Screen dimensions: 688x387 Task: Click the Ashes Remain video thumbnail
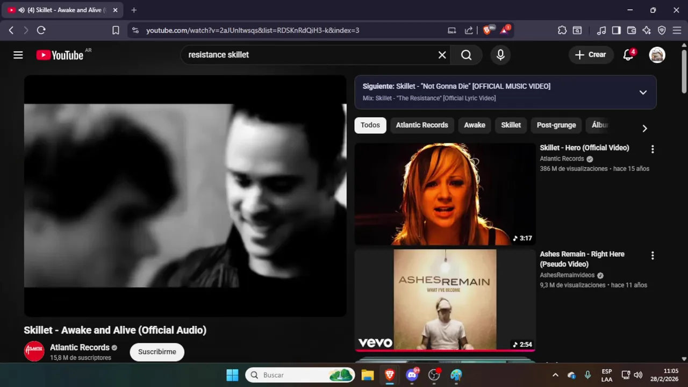pyautogui.click(x=445, y=300)
